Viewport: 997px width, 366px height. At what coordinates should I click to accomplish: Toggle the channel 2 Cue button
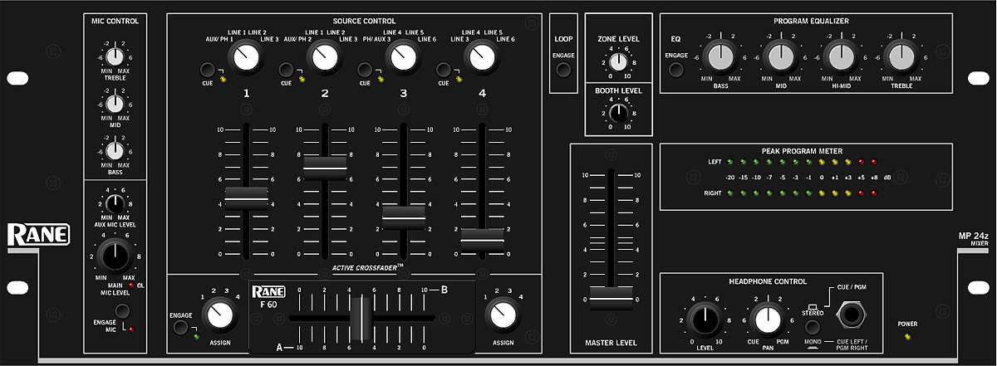286,70
